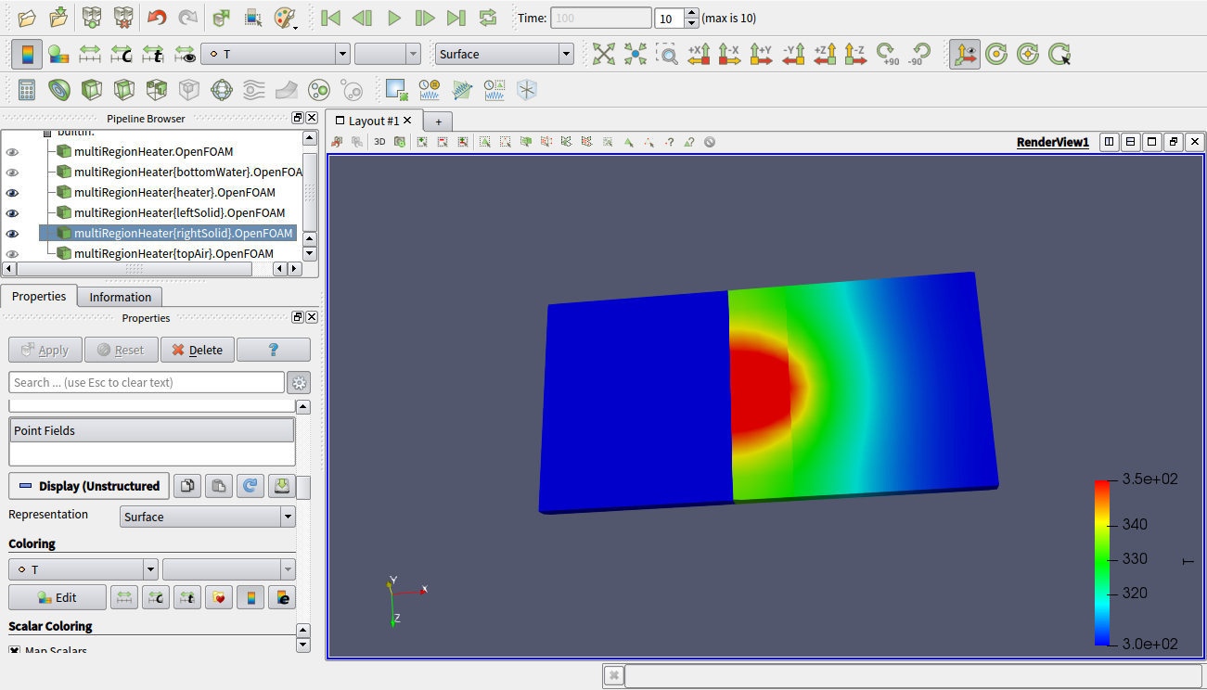The width and height of the screenshot is (1207, 690).
Task: Expand the toolbar Surface representation combo box
Action: coord(505,54)
